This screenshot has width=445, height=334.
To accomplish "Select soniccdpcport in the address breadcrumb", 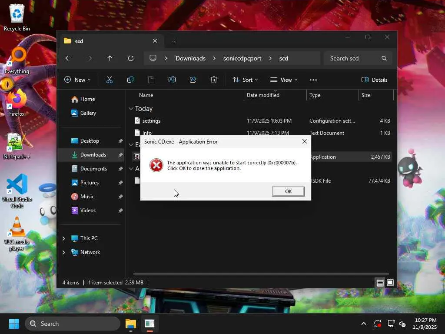I will (x=242, y=58).
